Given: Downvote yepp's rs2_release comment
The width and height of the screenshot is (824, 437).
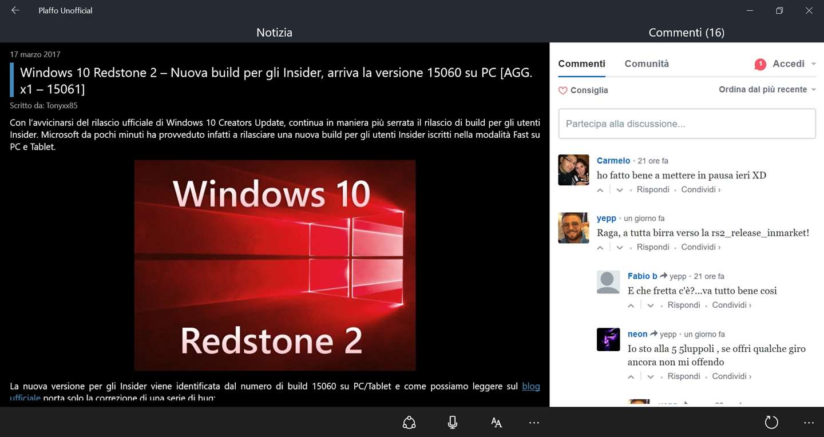Looking at the screenshot, I should coord(620,248).
